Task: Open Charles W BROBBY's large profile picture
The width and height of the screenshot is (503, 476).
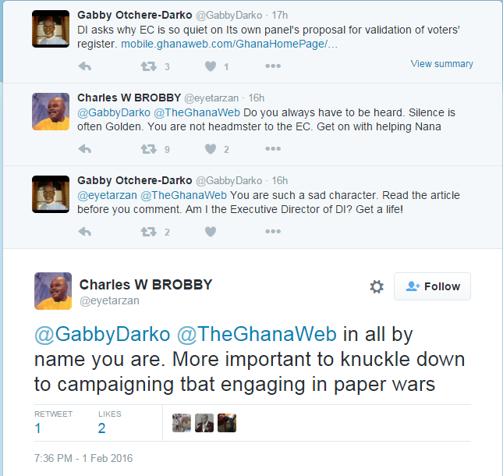Action: click(53, 291)
